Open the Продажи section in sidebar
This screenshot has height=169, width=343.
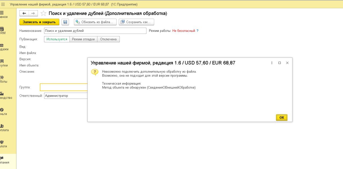[4, 47]
